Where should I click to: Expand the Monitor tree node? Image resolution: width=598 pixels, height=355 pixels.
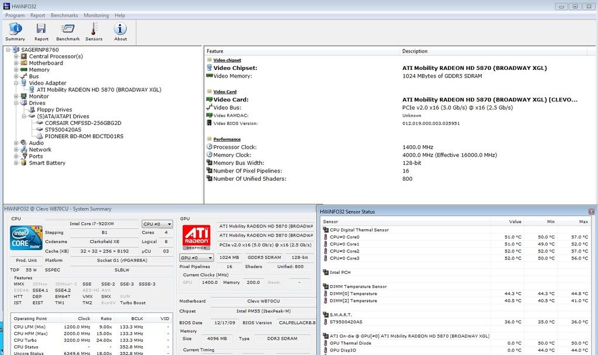pyautogui.click(x=16, y=96)
